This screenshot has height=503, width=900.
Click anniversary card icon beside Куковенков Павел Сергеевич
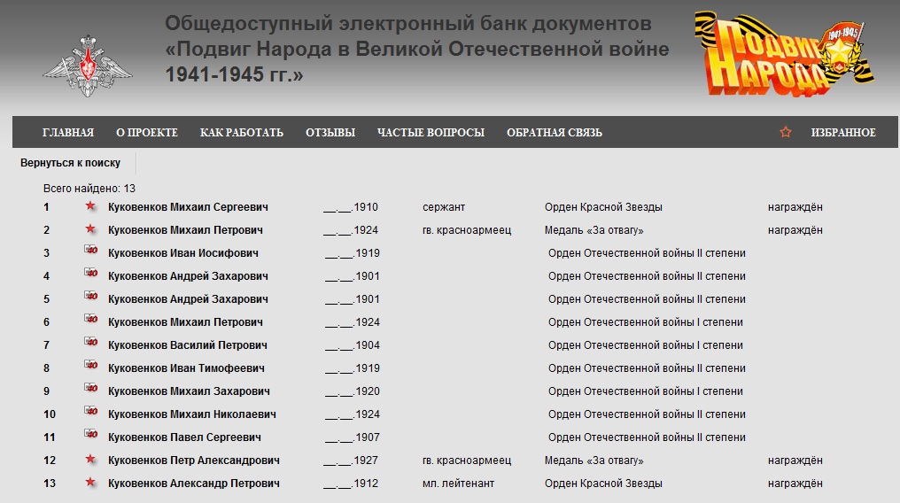[x=89, y=437]
